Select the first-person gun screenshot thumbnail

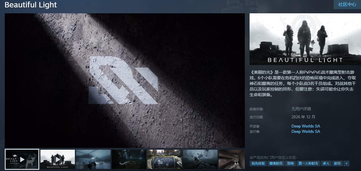[x=200, y=159]
